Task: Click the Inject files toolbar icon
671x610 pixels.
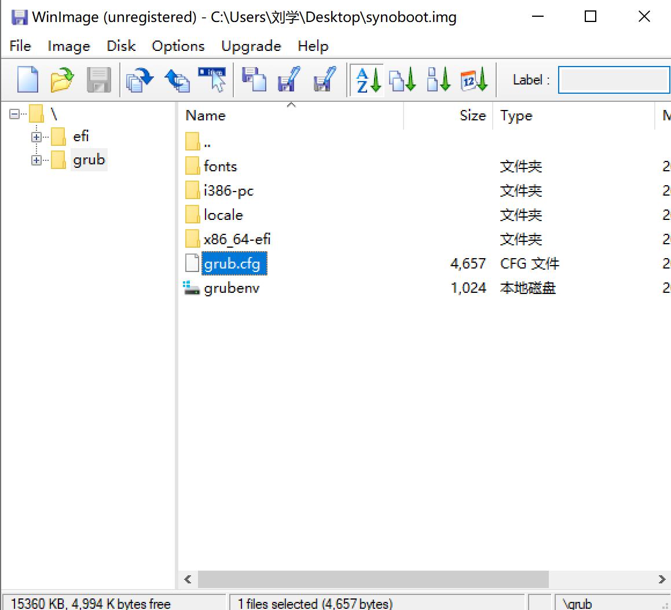Action: click(x=140, y=79)
